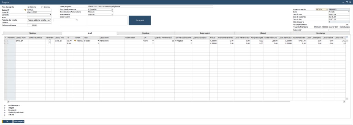Click the Data di inizio field 29.05.24
This screenshot has width=353, height=125.
coord(339,14)
